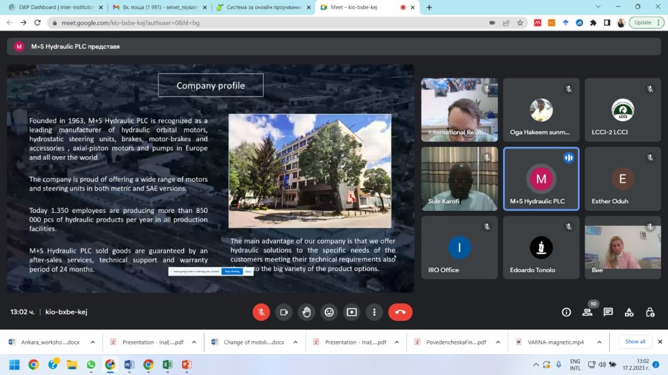The image size is (668, 375).
Task: Open File Explorer from the taskbar
Action: click(x=72, y=365)
